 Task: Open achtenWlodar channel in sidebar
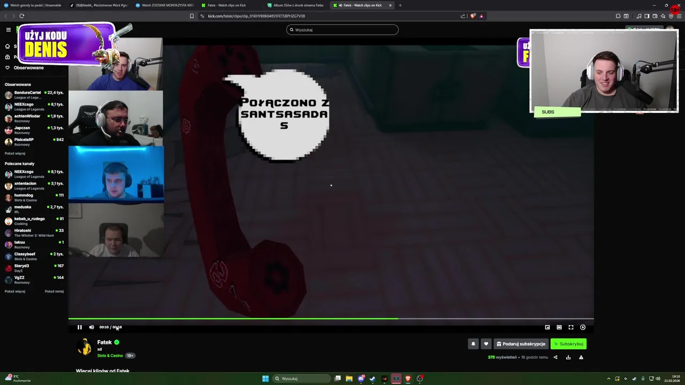tap(34, 118)
